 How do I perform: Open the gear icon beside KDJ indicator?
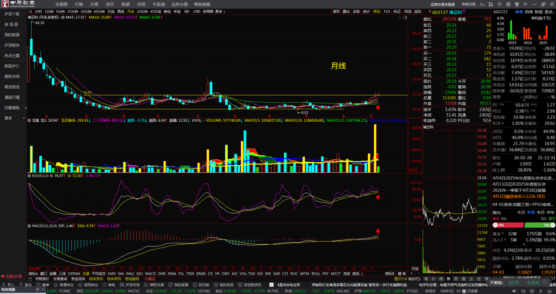tap(29, 175)
